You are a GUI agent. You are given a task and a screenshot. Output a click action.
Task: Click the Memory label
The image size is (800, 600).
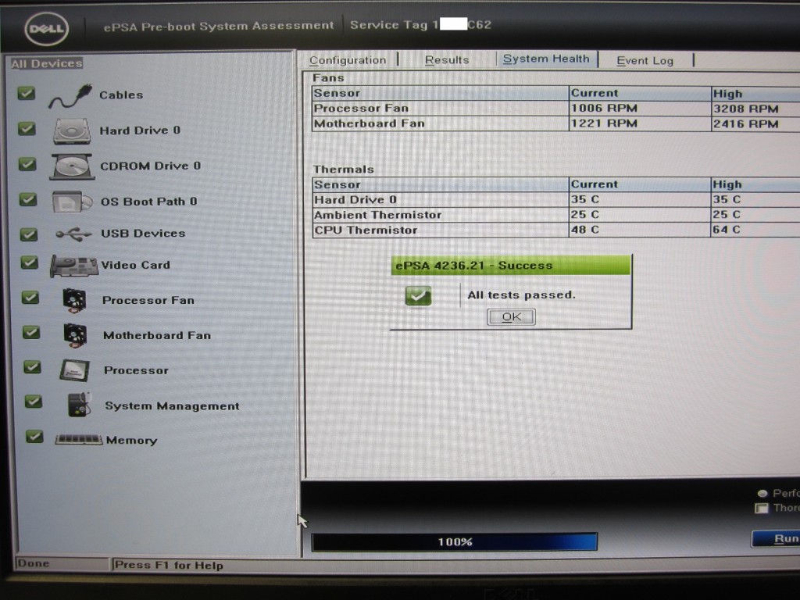[x=131, y=441]
